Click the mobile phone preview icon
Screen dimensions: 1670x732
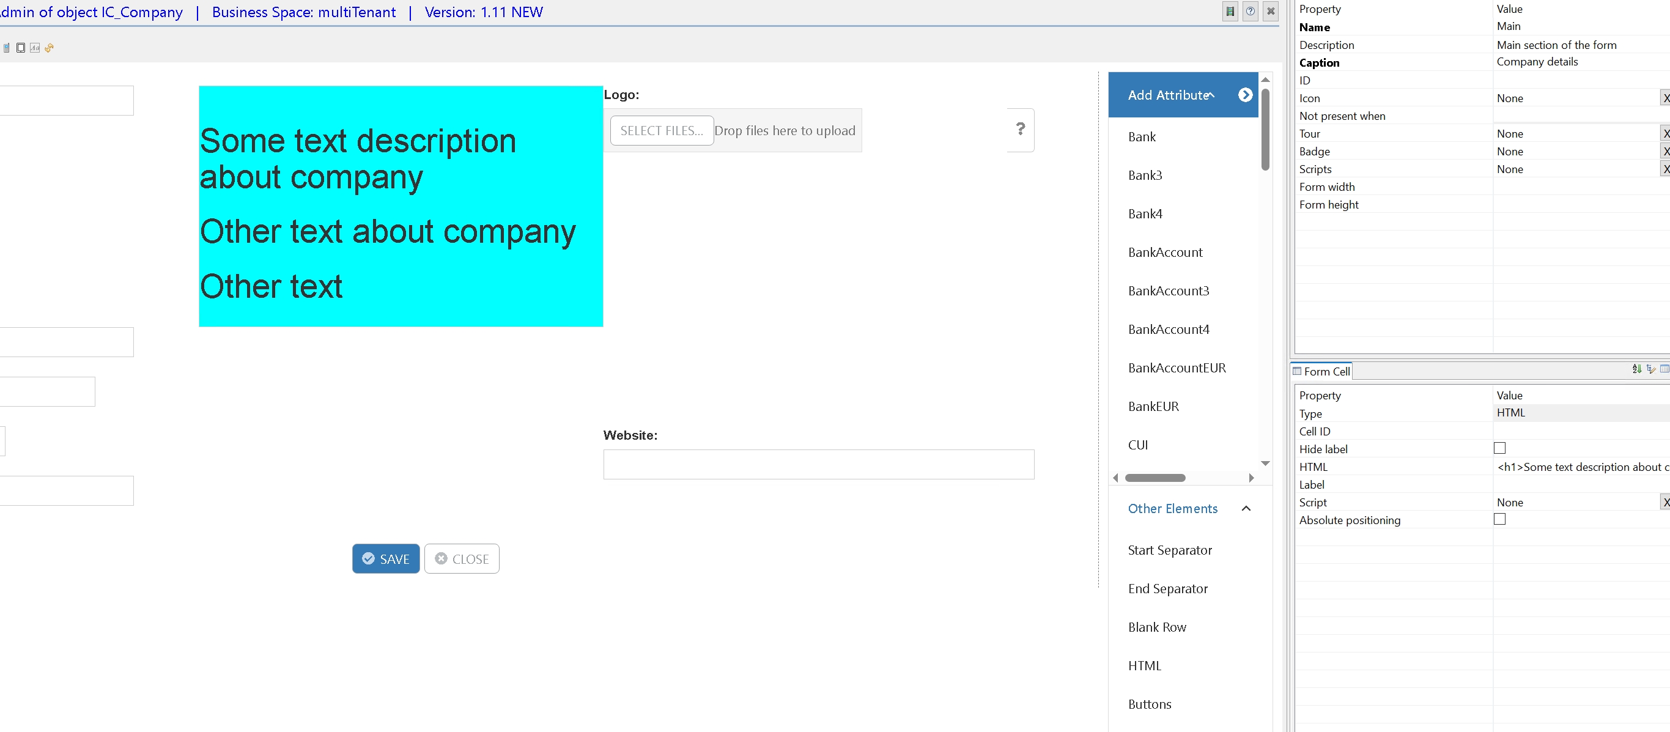pos(7,48)
